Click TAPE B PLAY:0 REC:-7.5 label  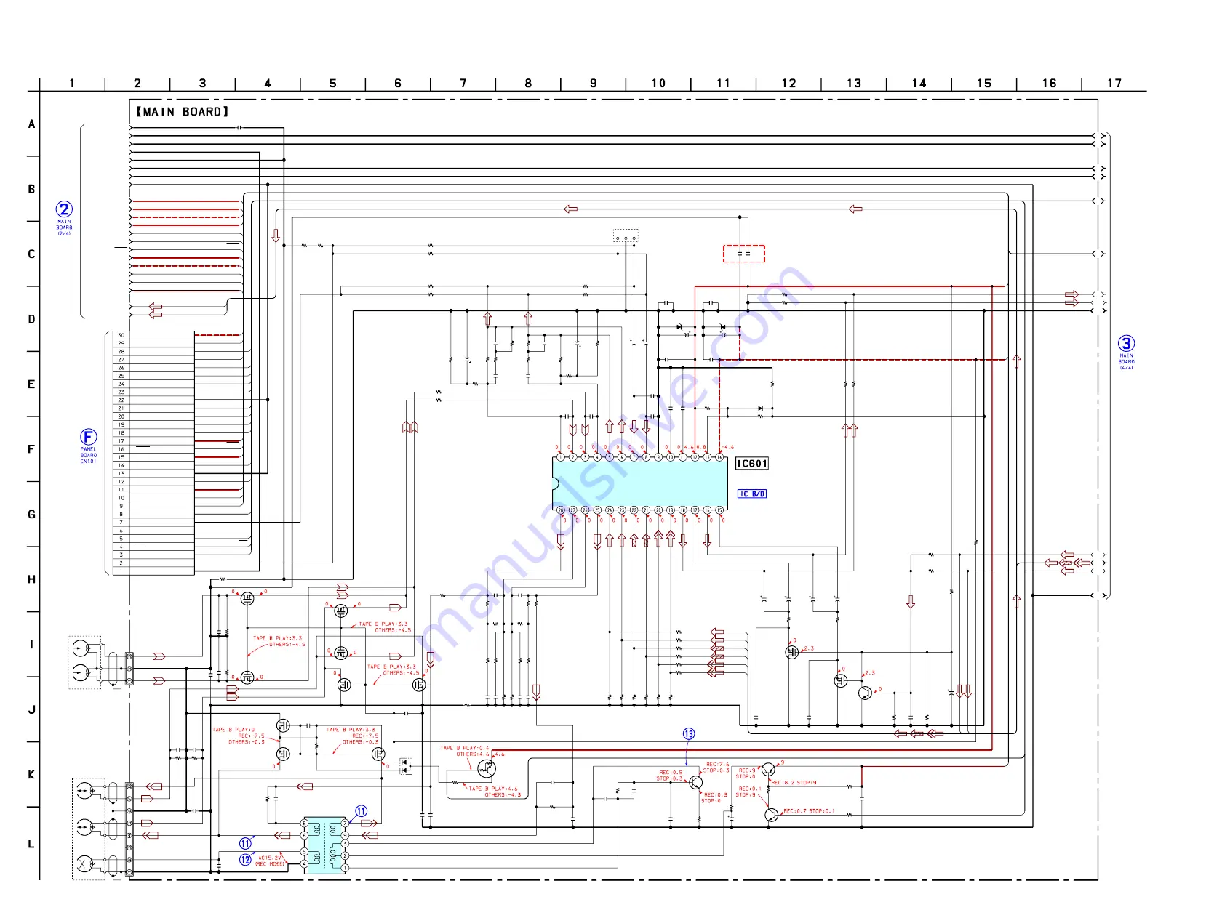click(239, 736)
